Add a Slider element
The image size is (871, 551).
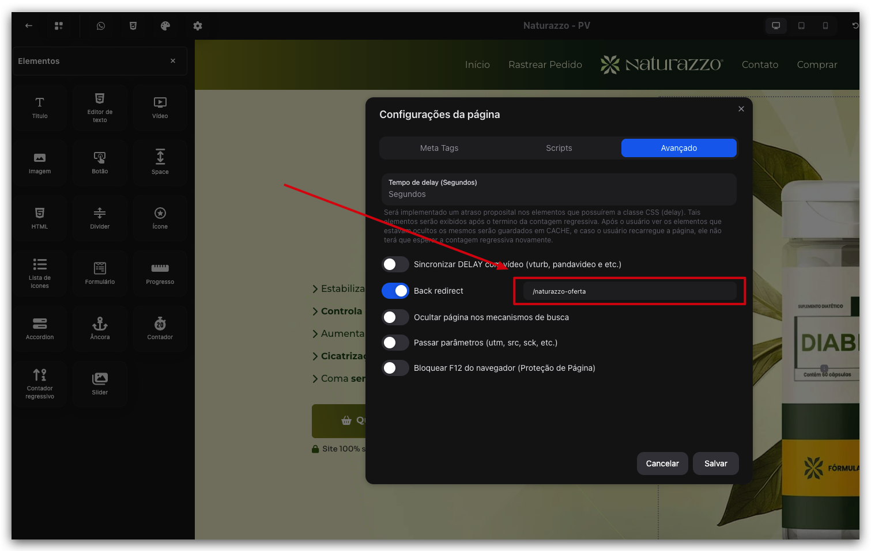100,384
